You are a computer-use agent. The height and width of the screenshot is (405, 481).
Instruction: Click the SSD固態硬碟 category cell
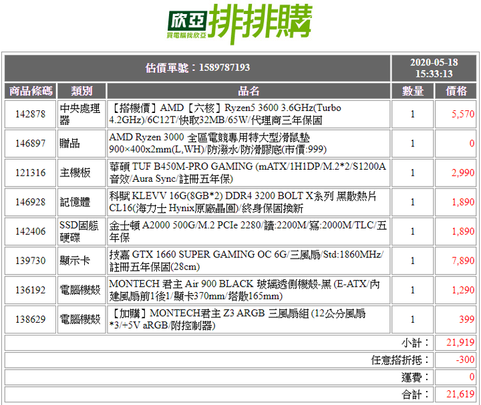pyautogui.click(x=82, y=231)
